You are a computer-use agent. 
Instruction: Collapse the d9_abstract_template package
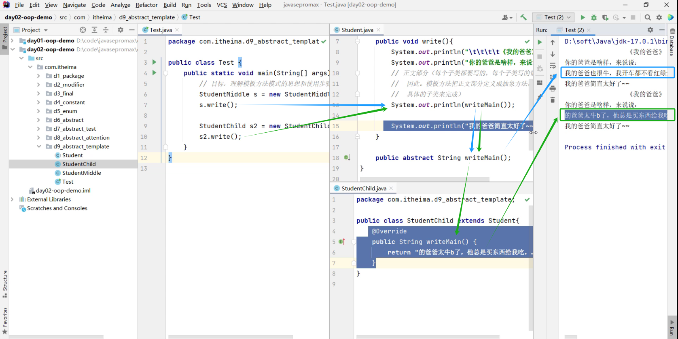[39, 146]
